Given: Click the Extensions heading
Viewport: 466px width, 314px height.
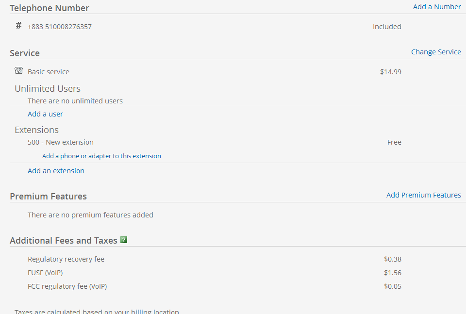Looking at the screenshot, I should [36, 130].
